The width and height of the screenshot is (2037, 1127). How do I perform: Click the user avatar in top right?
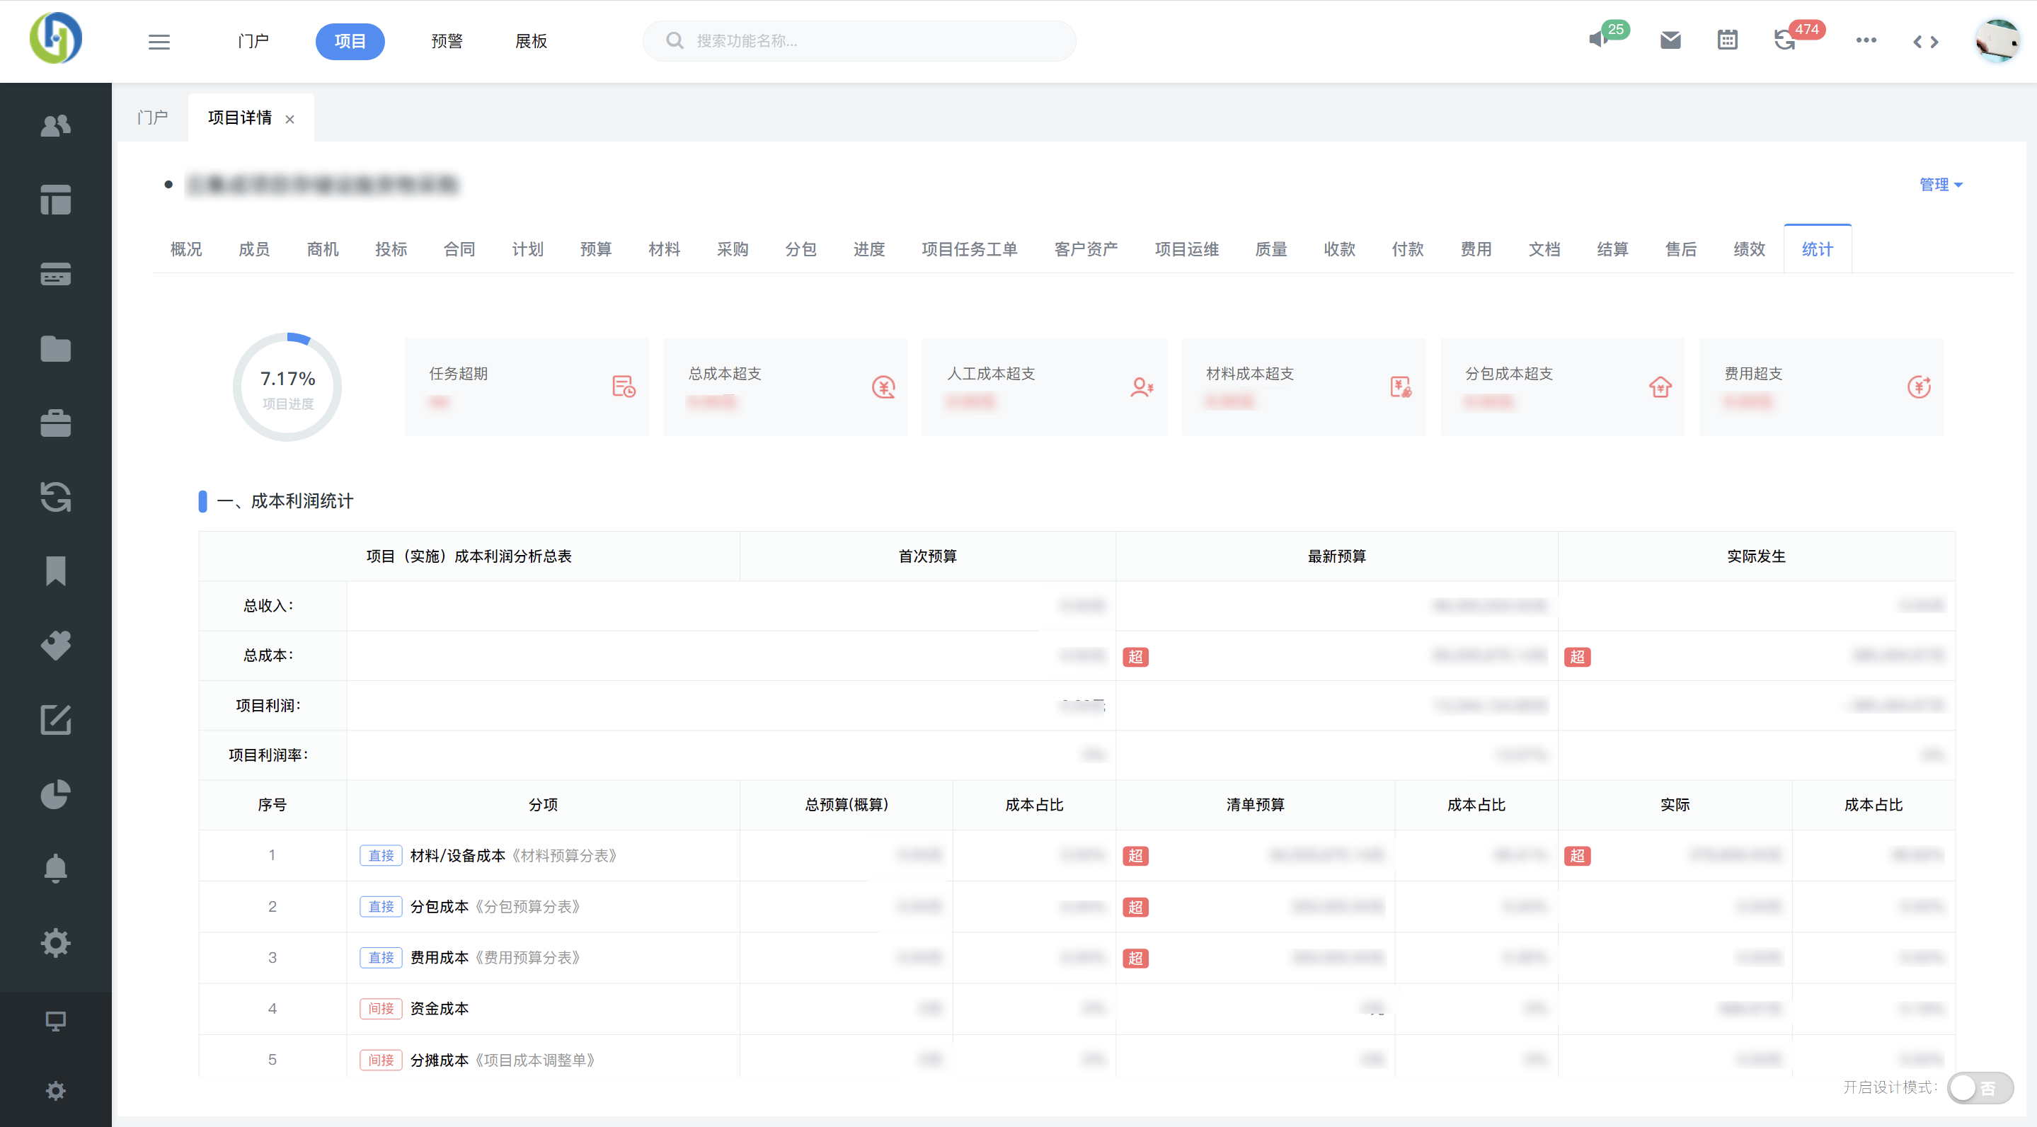pyautogui.click(x=1997, y=40)
